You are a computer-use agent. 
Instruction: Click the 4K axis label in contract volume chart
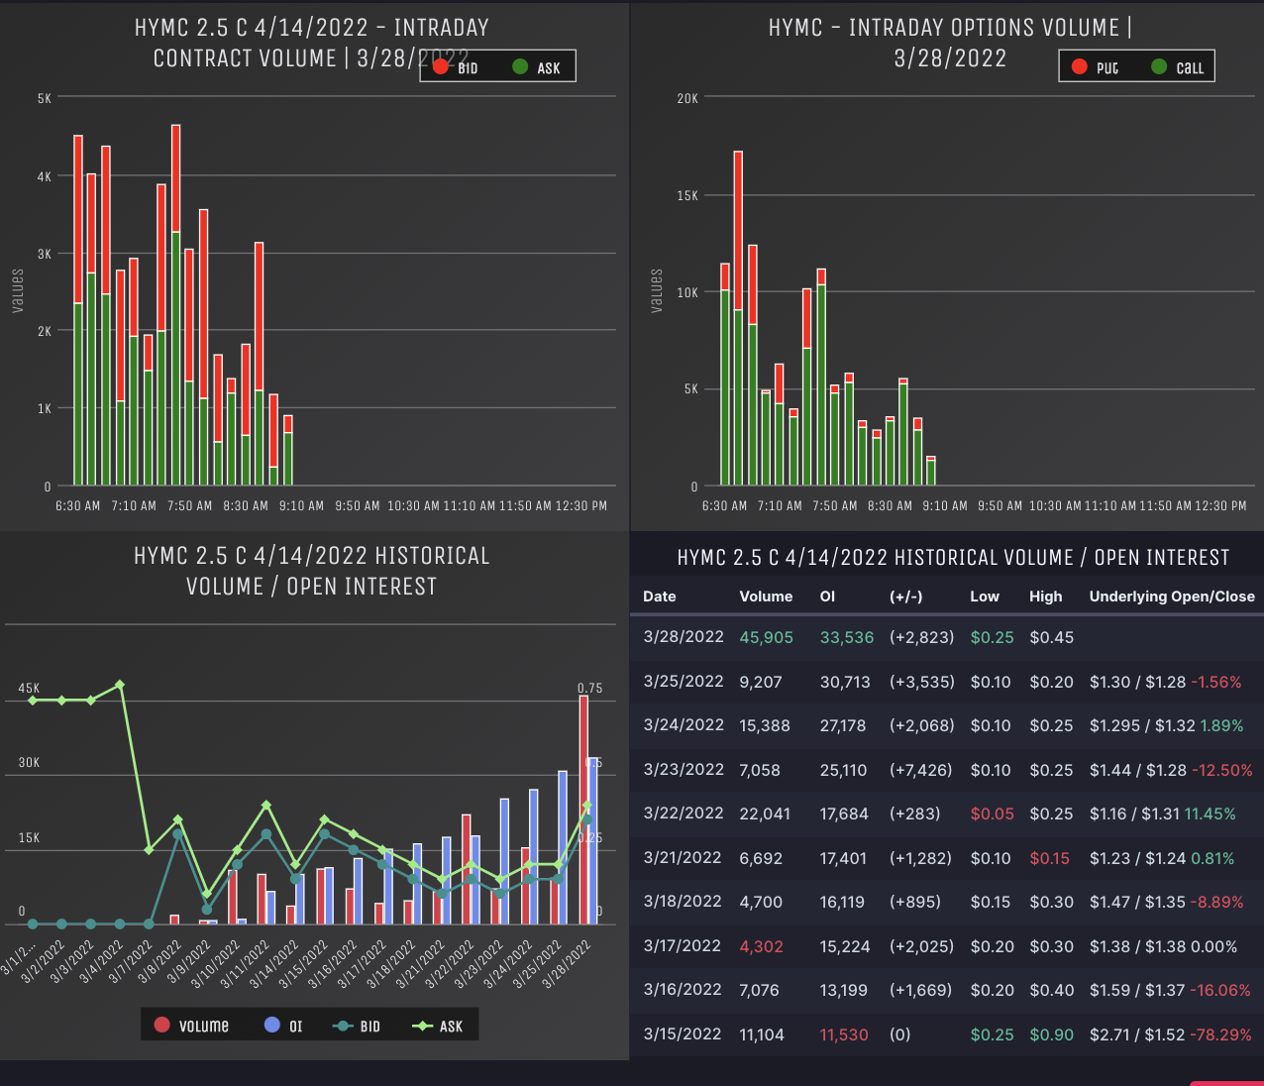coord(45,177)
